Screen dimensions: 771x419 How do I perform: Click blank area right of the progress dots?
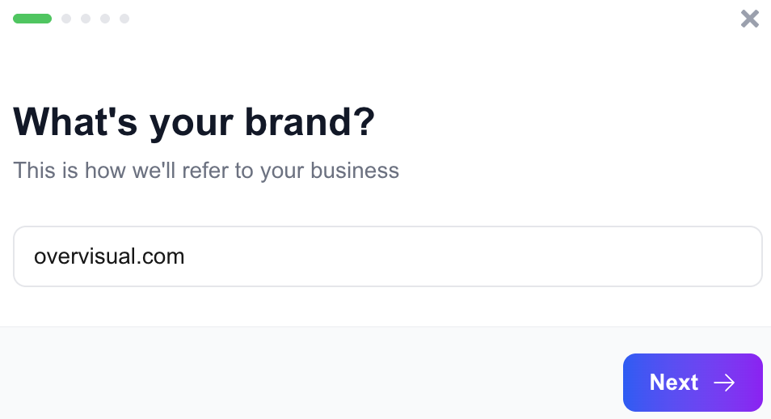[x=404, y=19]
